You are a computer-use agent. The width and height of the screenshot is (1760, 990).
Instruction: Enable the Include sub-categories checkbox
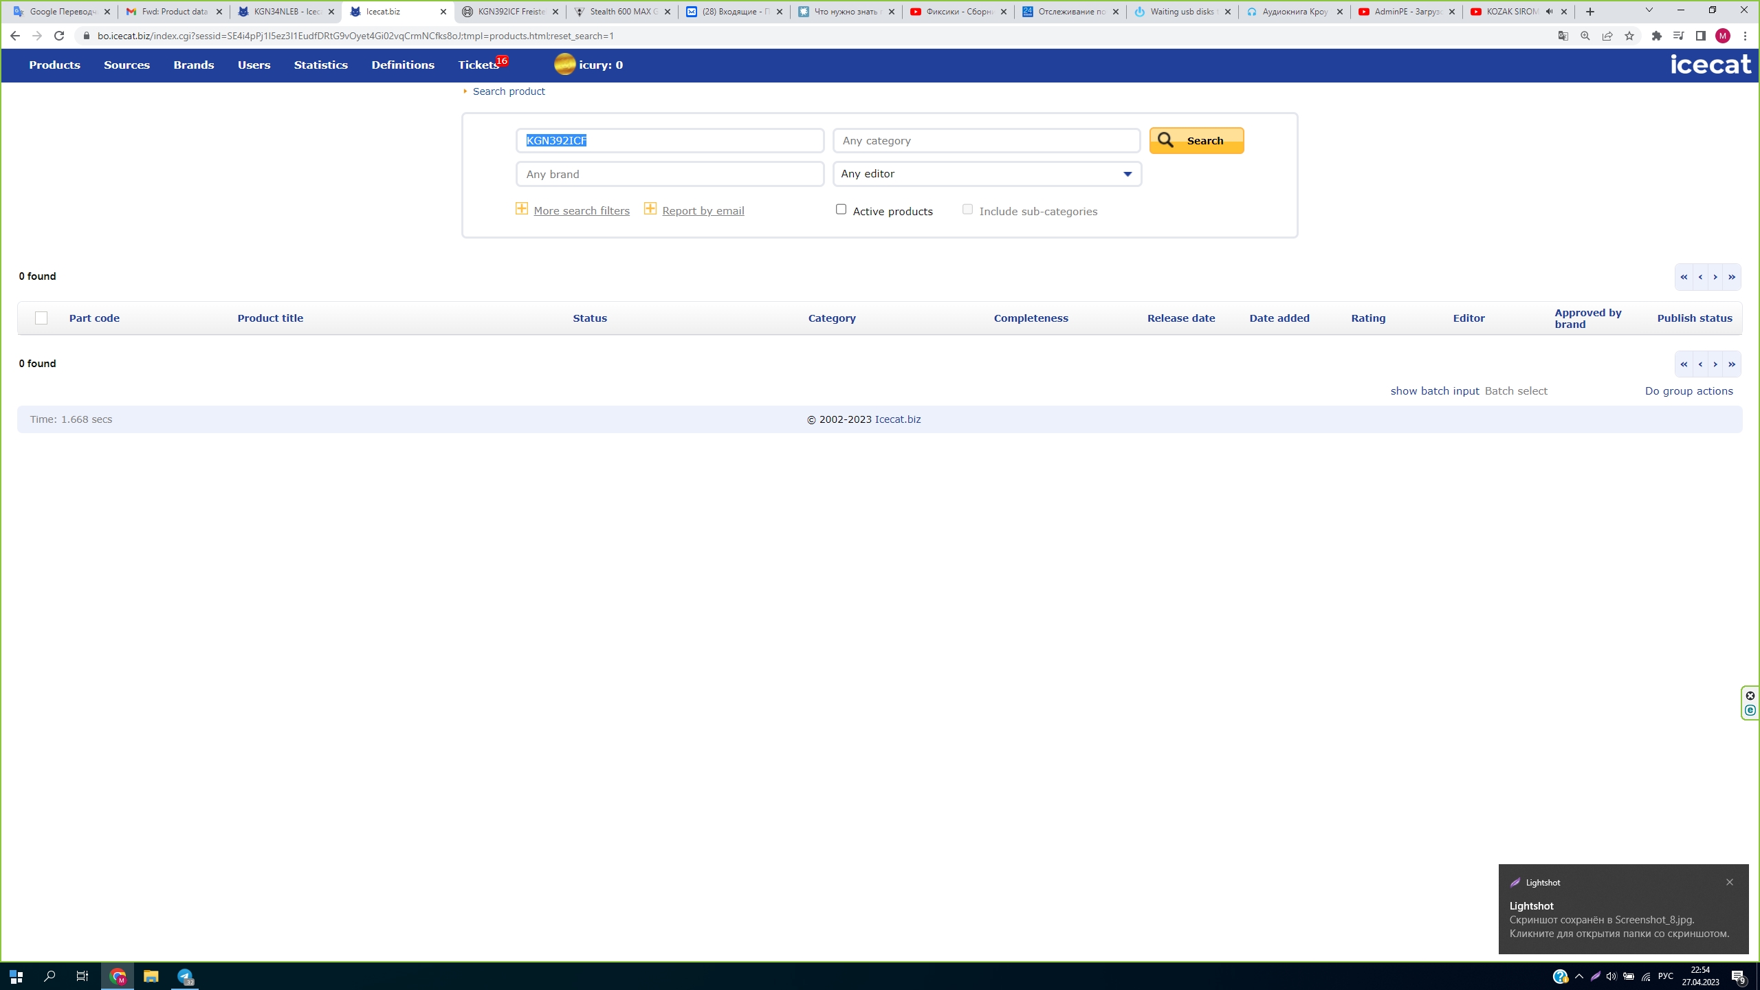pos(968,209)
